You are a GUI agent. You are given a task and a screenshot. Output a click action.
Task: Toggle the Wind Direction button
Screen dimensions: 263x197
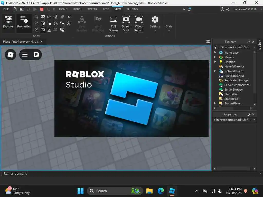click(x=98, y=24)
